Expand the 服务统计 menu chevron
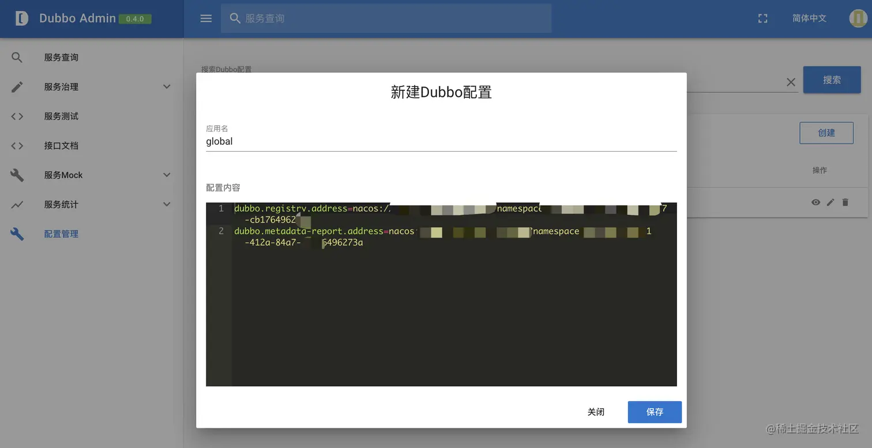The image size is (872, 448). [x=167, y=205]
